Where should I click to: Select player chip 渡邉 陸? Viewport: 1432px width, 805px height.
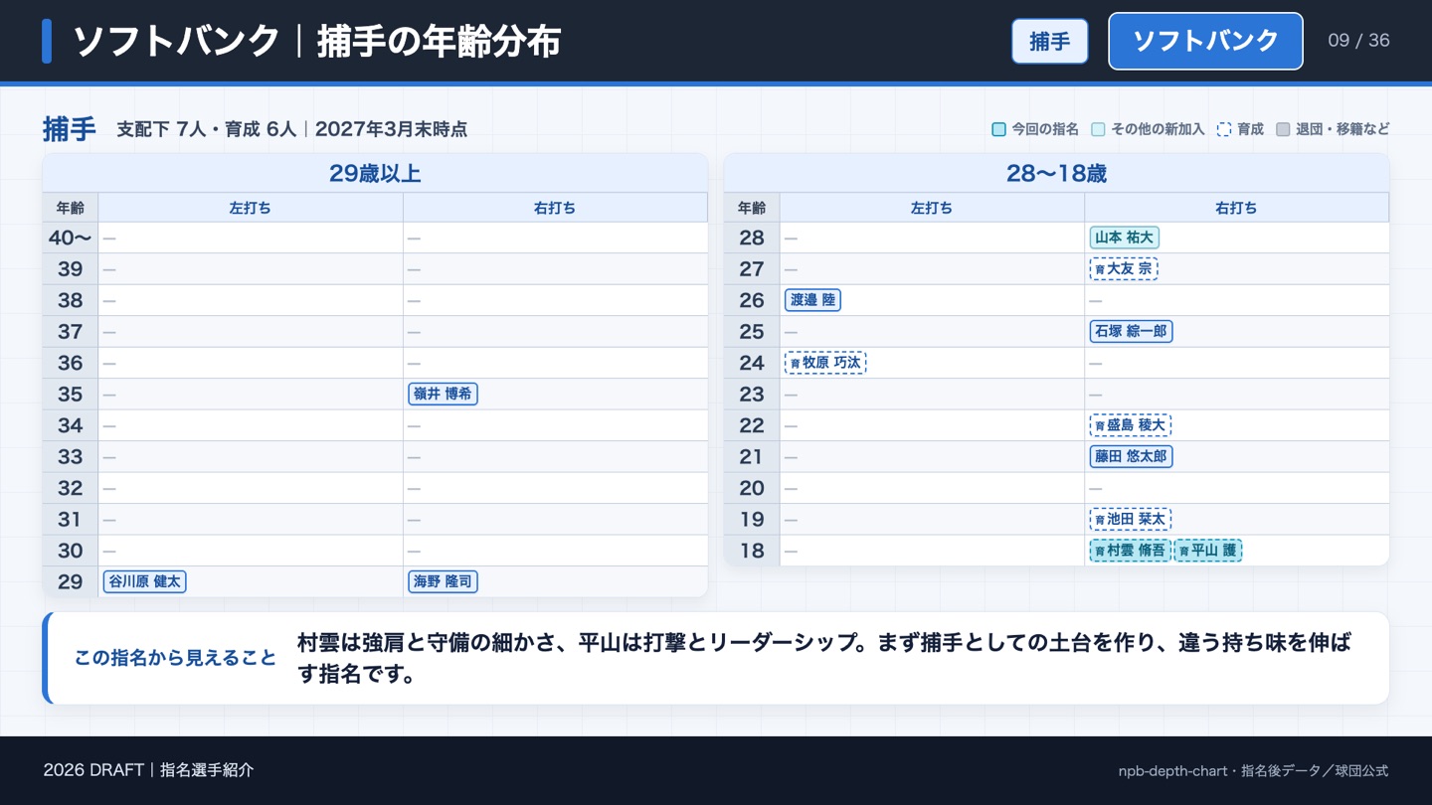(812, 300)
